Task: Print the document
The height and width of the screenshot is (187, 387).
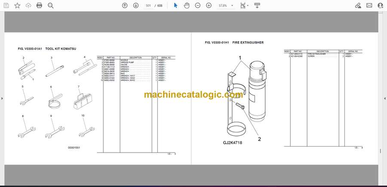Action: click(x=39, y=6)
